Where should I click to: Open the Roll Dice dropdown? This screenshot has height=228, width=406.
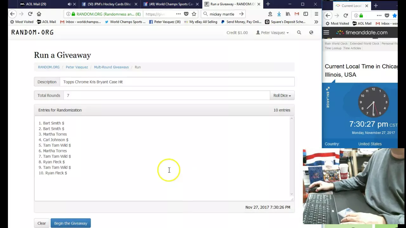pyautogui.click(x=282, y=95)
